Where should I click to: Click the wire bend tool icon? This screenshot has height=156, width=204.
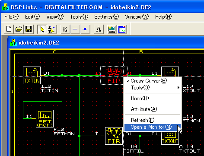tap(65, 29)
